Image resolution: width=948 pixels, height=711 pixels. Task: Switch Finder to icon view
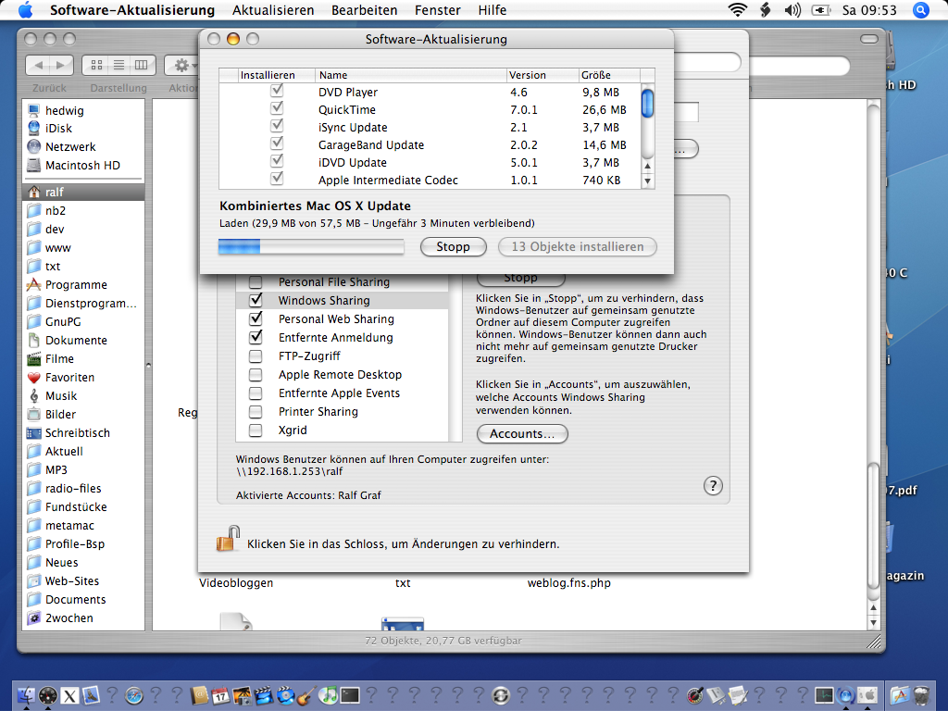[x=96, y=65]
